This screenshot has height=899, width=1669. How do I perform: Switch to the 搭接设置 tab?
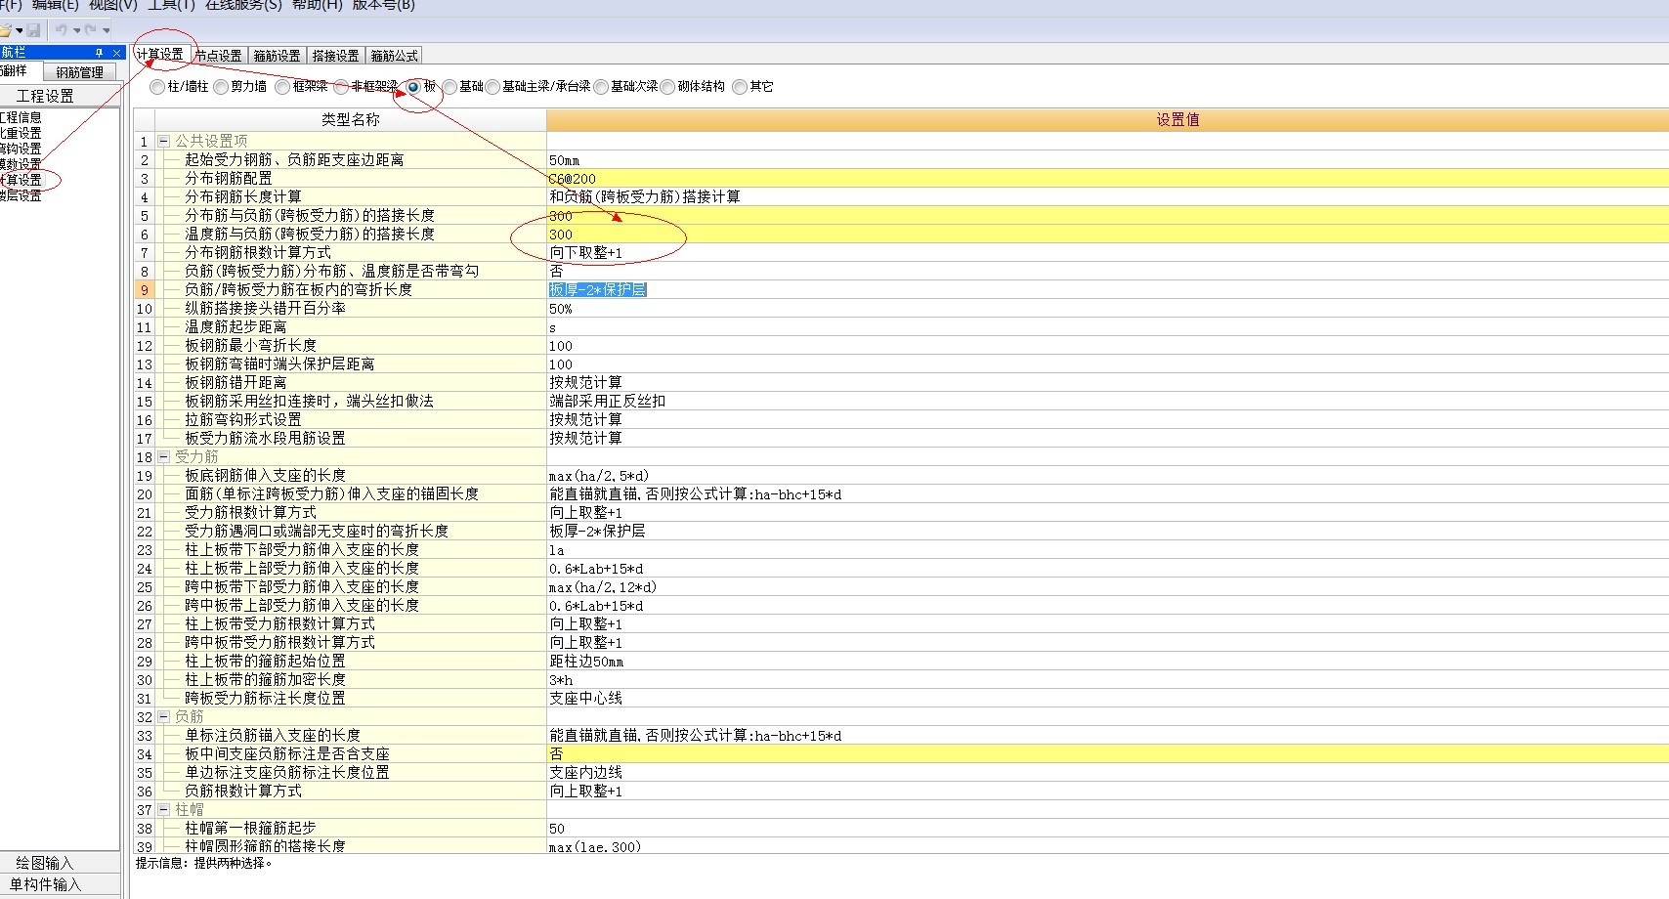(336, 56)
